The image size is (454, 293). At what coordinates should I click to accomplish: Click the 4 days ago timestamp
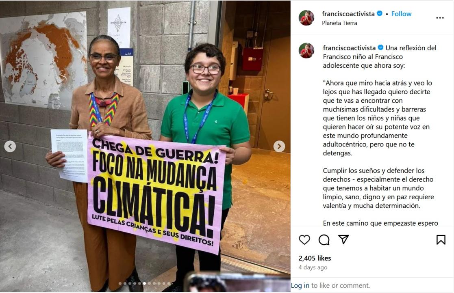click(313, 267)
